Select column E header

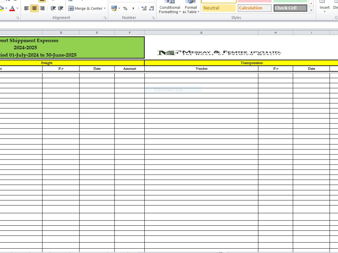[x=97, y=33]
